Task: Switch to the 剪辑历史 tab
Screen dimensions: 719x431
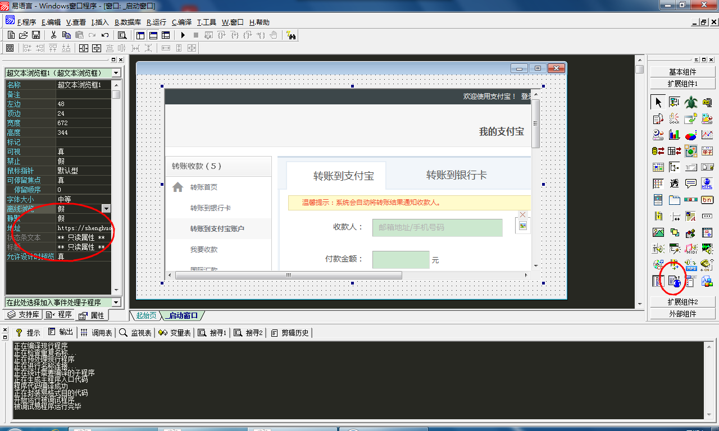Action: (x=290, y=333)
